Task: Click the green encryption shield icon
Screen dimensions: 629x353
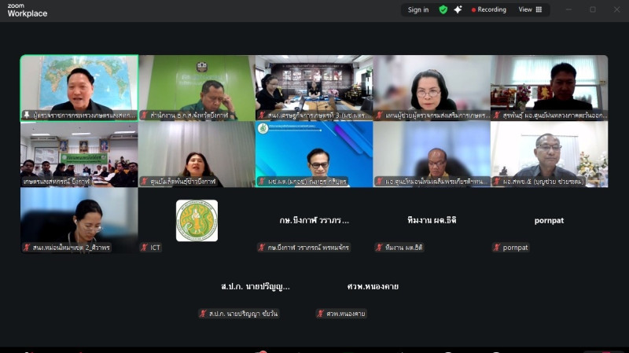Action: point(443,9)
